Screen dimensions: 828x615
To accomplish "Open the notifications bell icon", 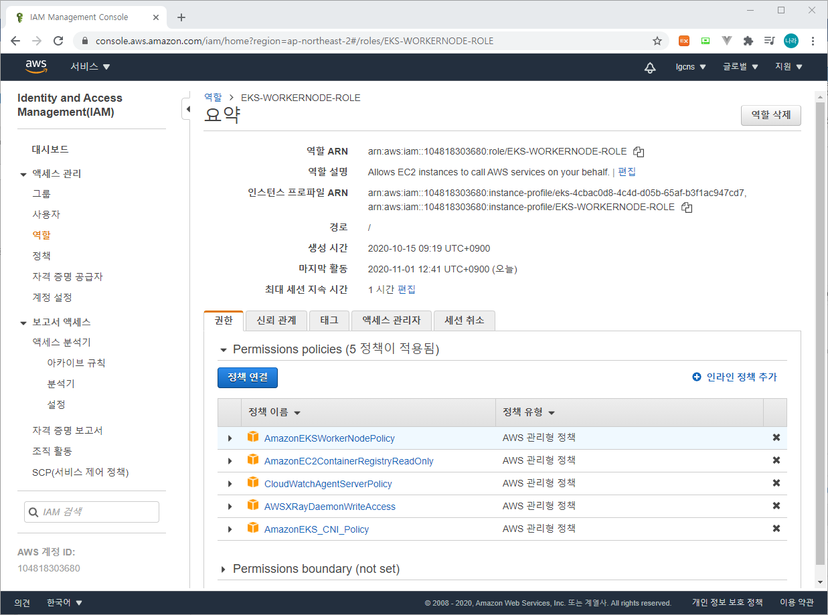I will [x=650, y=67].
